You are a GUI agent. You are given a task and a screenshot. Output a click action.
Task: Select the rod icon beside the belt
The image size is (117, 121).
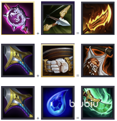point(18,60)
